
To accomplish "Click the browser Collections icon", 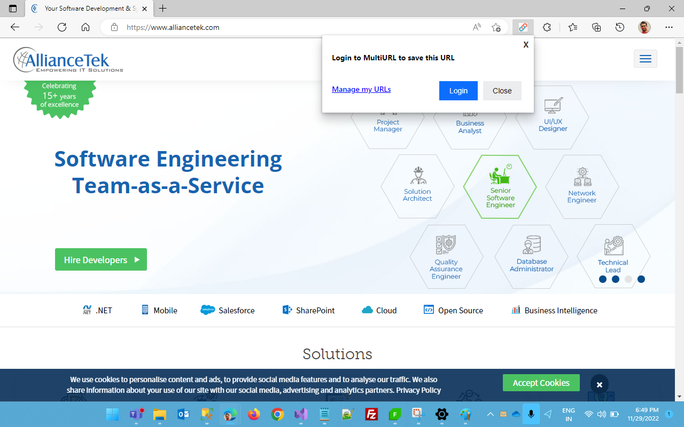I will tap(596, 27).
